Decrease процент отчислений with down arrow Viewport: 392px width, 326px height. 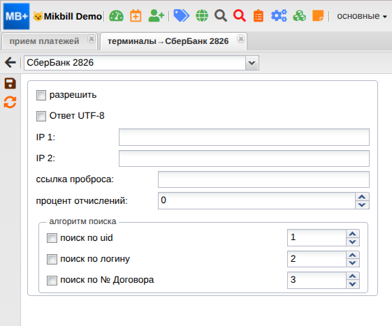click(362, 205)
